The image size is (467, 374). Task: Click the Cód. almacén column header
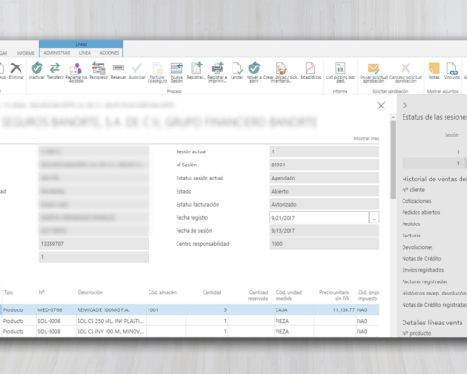(x=163, y=292)
